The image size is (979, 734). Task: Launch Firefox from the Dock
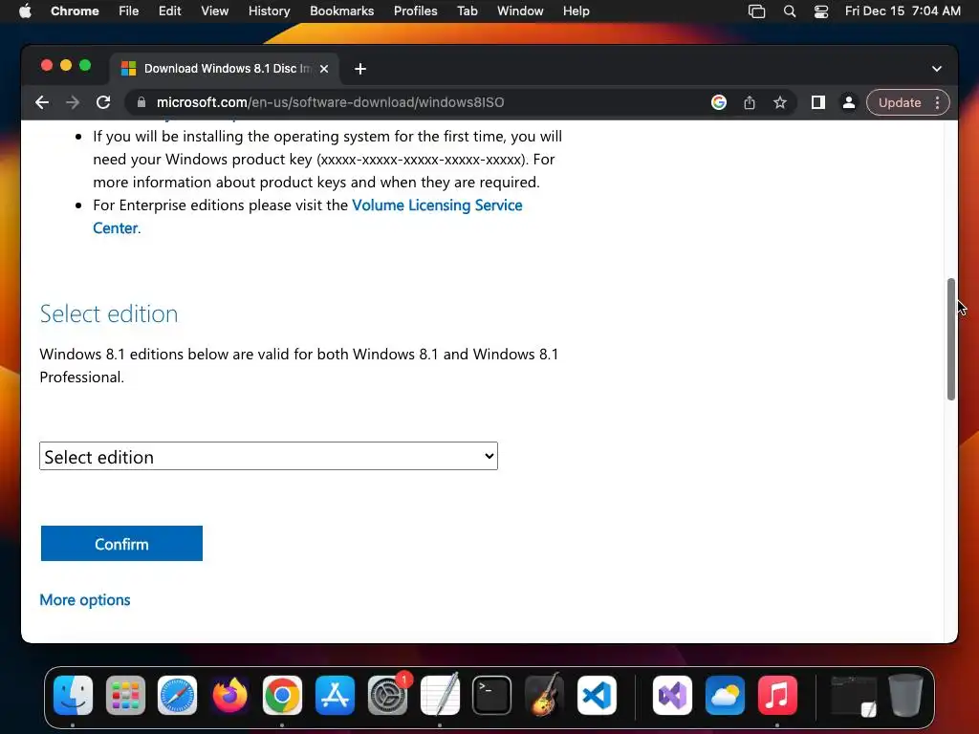click(x=229, y=696)
